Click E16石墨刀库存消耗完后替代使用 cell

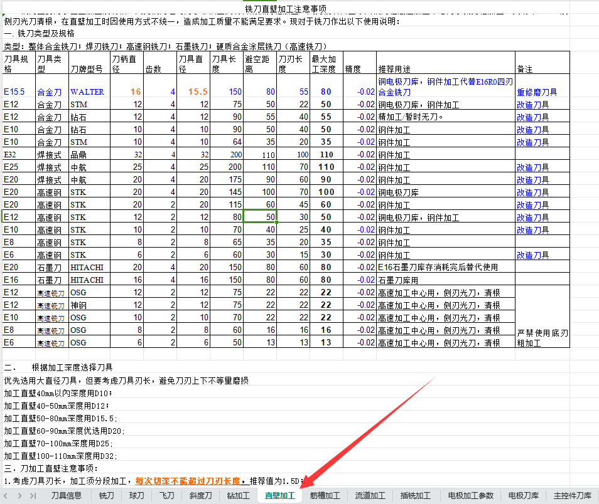(445, 267)
